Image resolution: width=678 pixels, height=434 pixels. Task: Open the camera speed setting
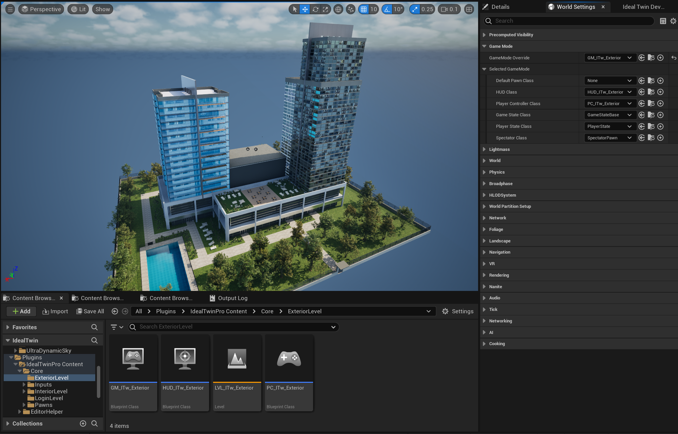point(449,9)
